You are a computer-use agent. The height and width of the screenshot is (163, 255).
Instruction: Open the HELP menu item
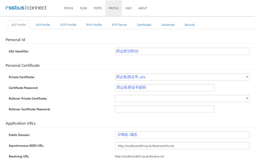tap(129, 8)
